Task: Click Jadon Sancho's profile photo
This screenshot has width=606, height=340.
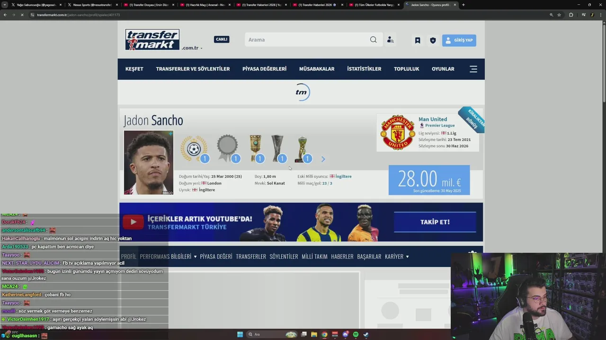Action: click(x=149, y=162)
